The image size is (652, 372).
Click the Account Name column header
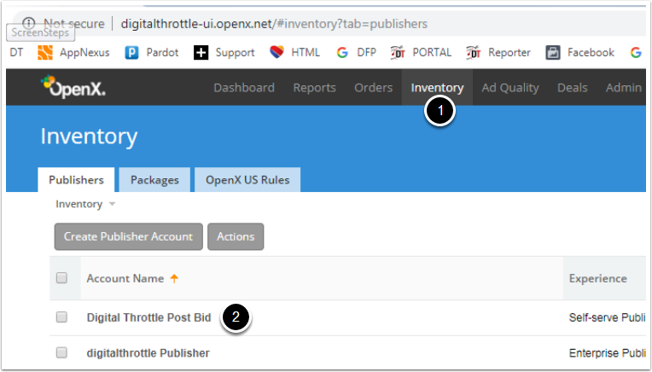[125, 278]
